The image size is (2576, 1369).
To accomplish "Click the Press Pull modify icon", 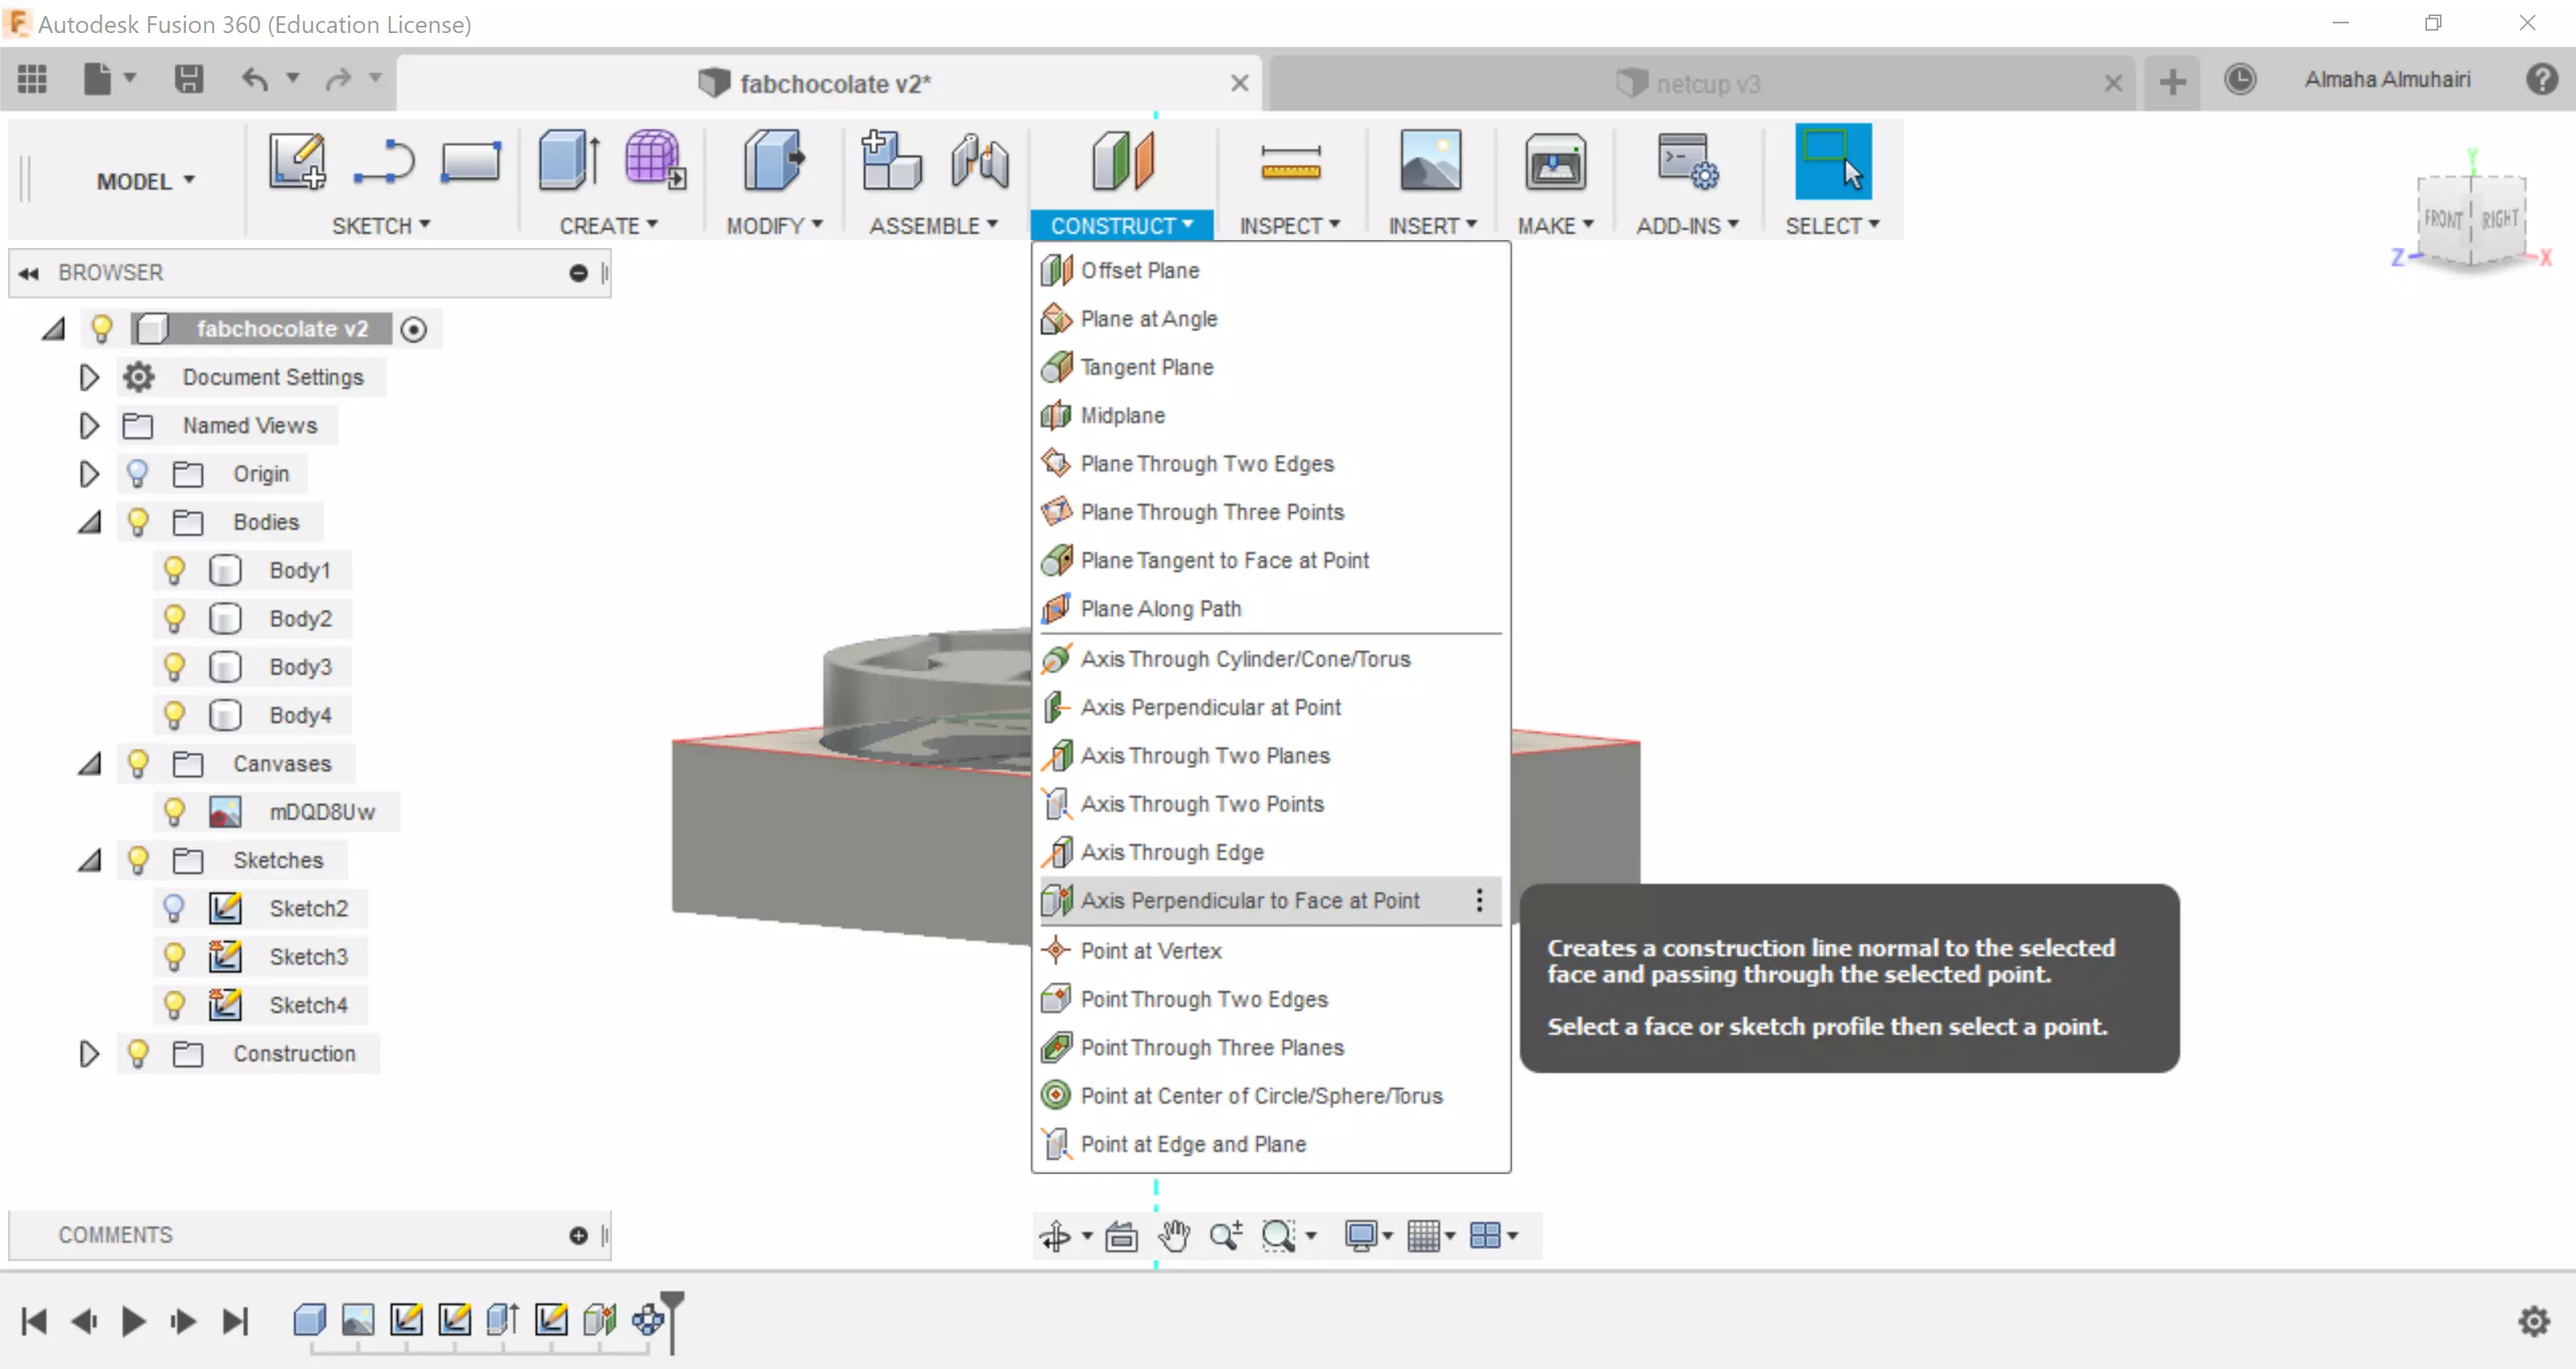I will coord(773,160).
